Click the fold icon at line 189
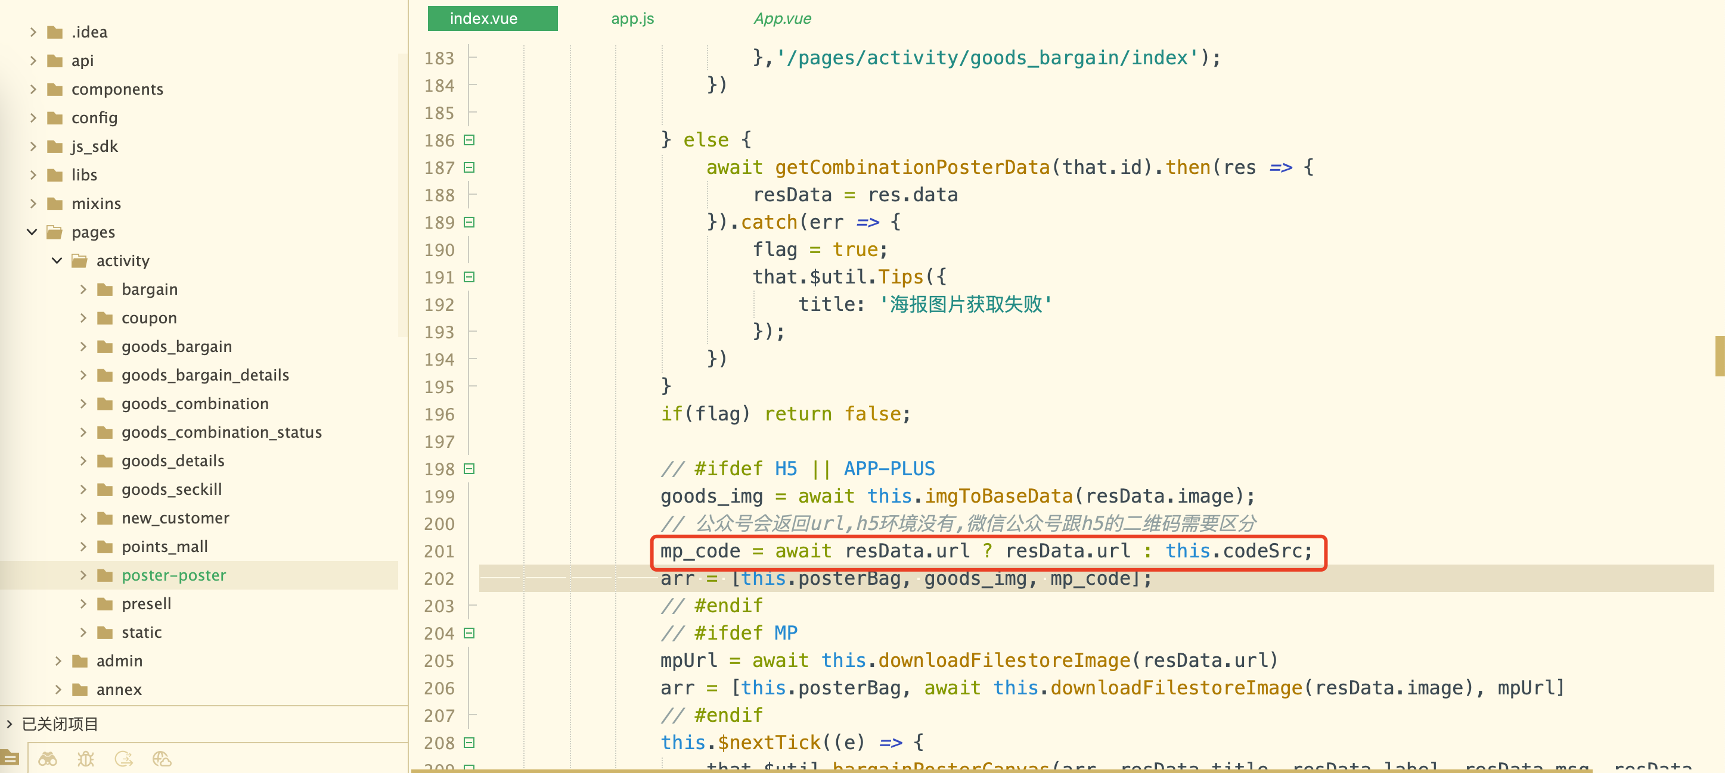The height and width of the screenshot is (773, 1725). pos(471,222)
